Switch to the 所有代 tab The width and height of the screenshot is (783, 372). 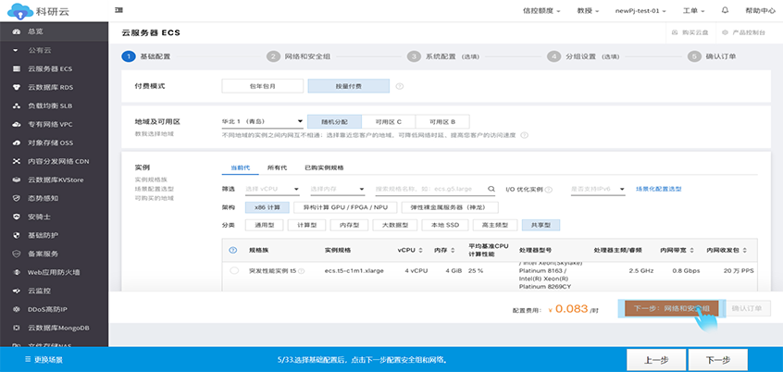pyautogui.click(x=278, y=167)
